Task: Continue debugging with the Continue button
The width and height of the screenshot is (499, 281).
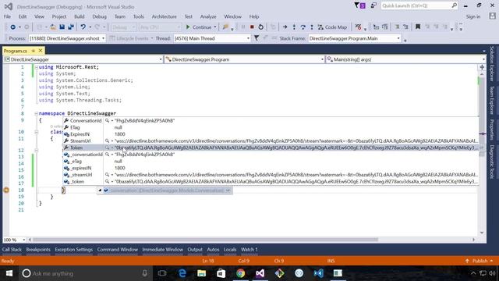Action: tap(199, 27)
